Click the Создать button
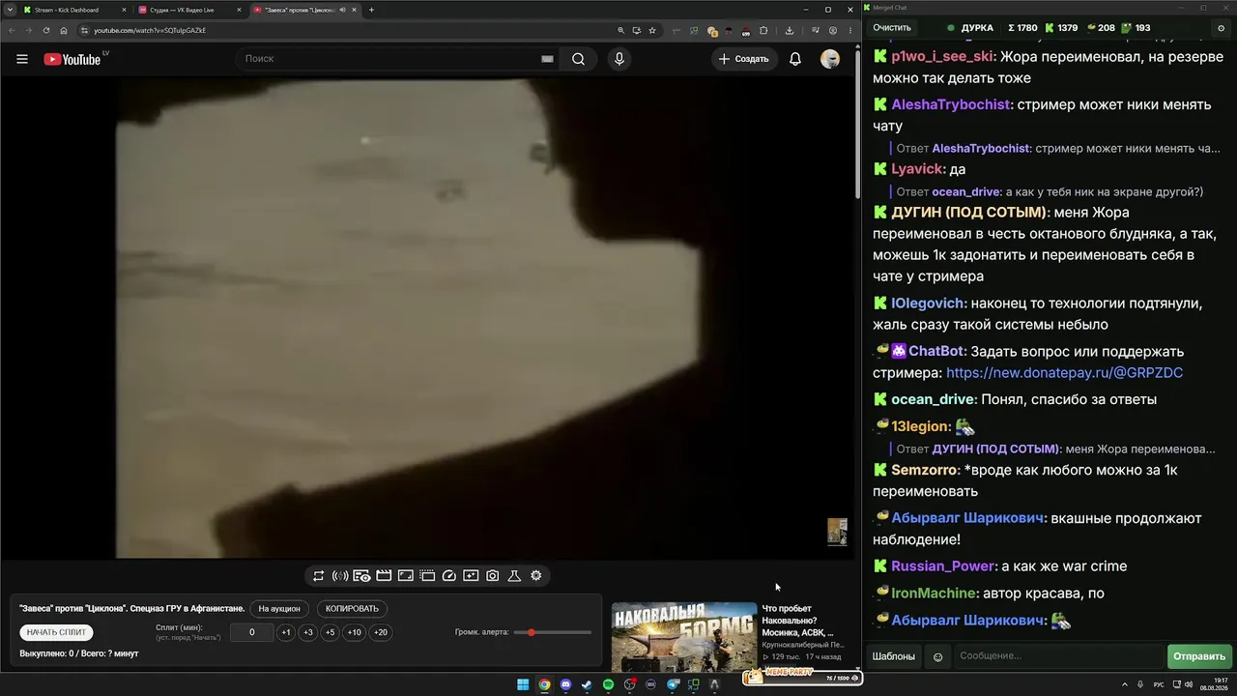This screenshot has height=696, width=1237. point(744,59)
